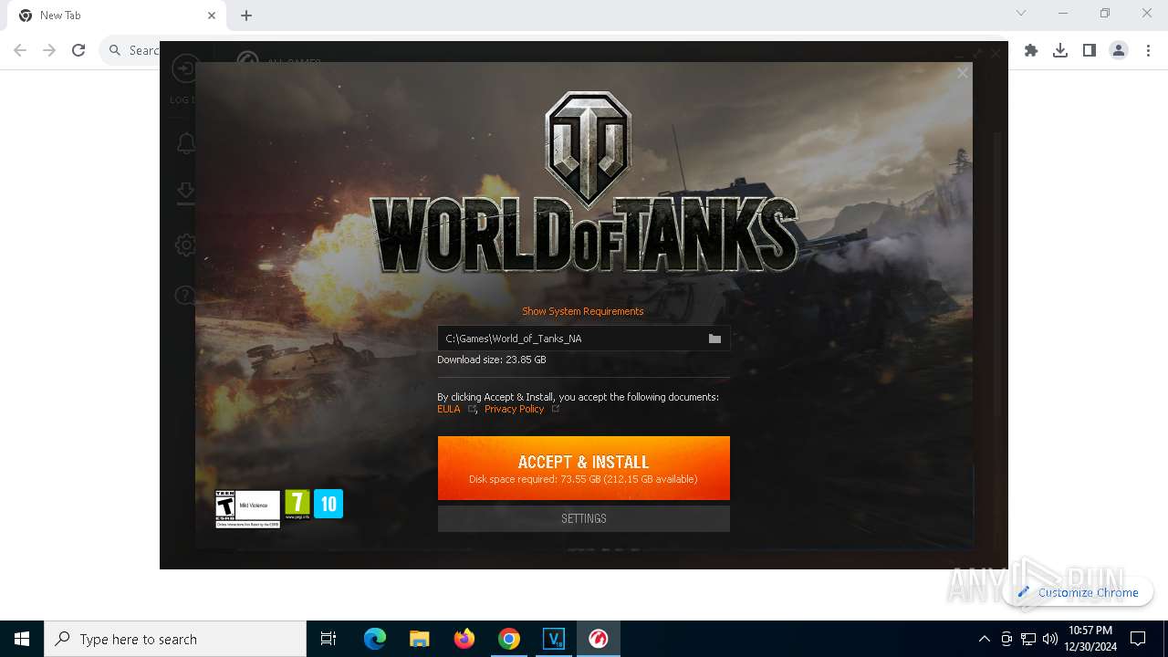Click the taskbar search box
This screenshot has width=1168, height=657.
(x=175, y=639)
